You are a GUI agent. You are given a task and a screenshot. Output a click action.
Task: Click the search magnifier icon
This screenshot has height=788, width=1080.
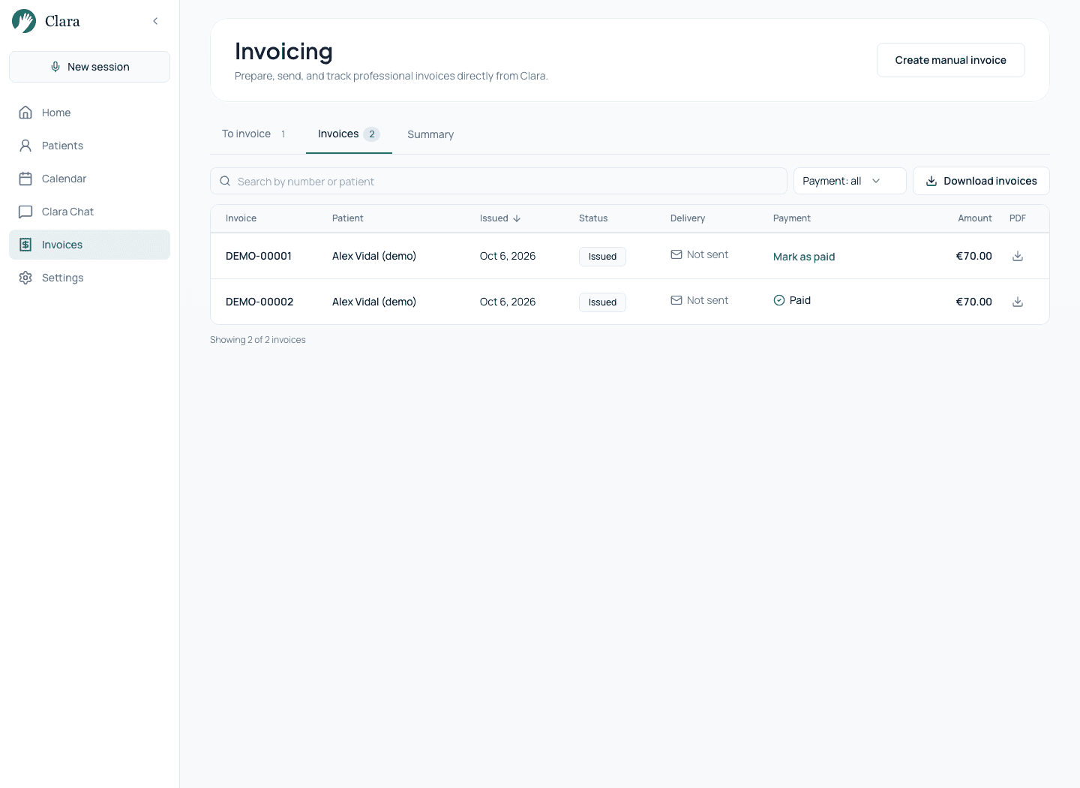click(x=225, y=181)
